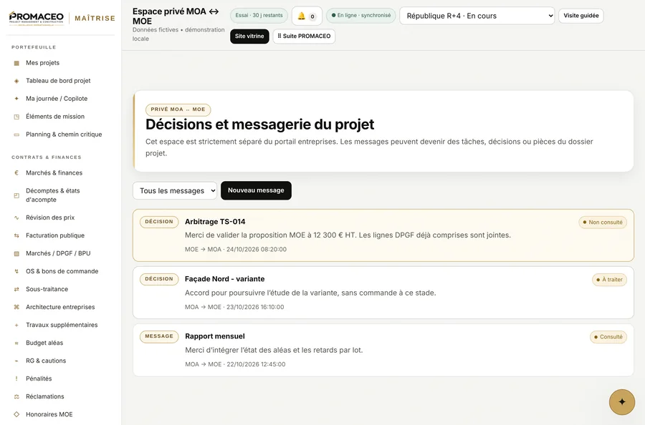Viewport: 645px width, 425px height.
Task: Click the OS & bons de commande icon
Action: tap(16, 271)
